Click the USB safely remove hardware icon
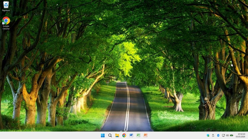248x139 pixels. [x=213, y=135]
